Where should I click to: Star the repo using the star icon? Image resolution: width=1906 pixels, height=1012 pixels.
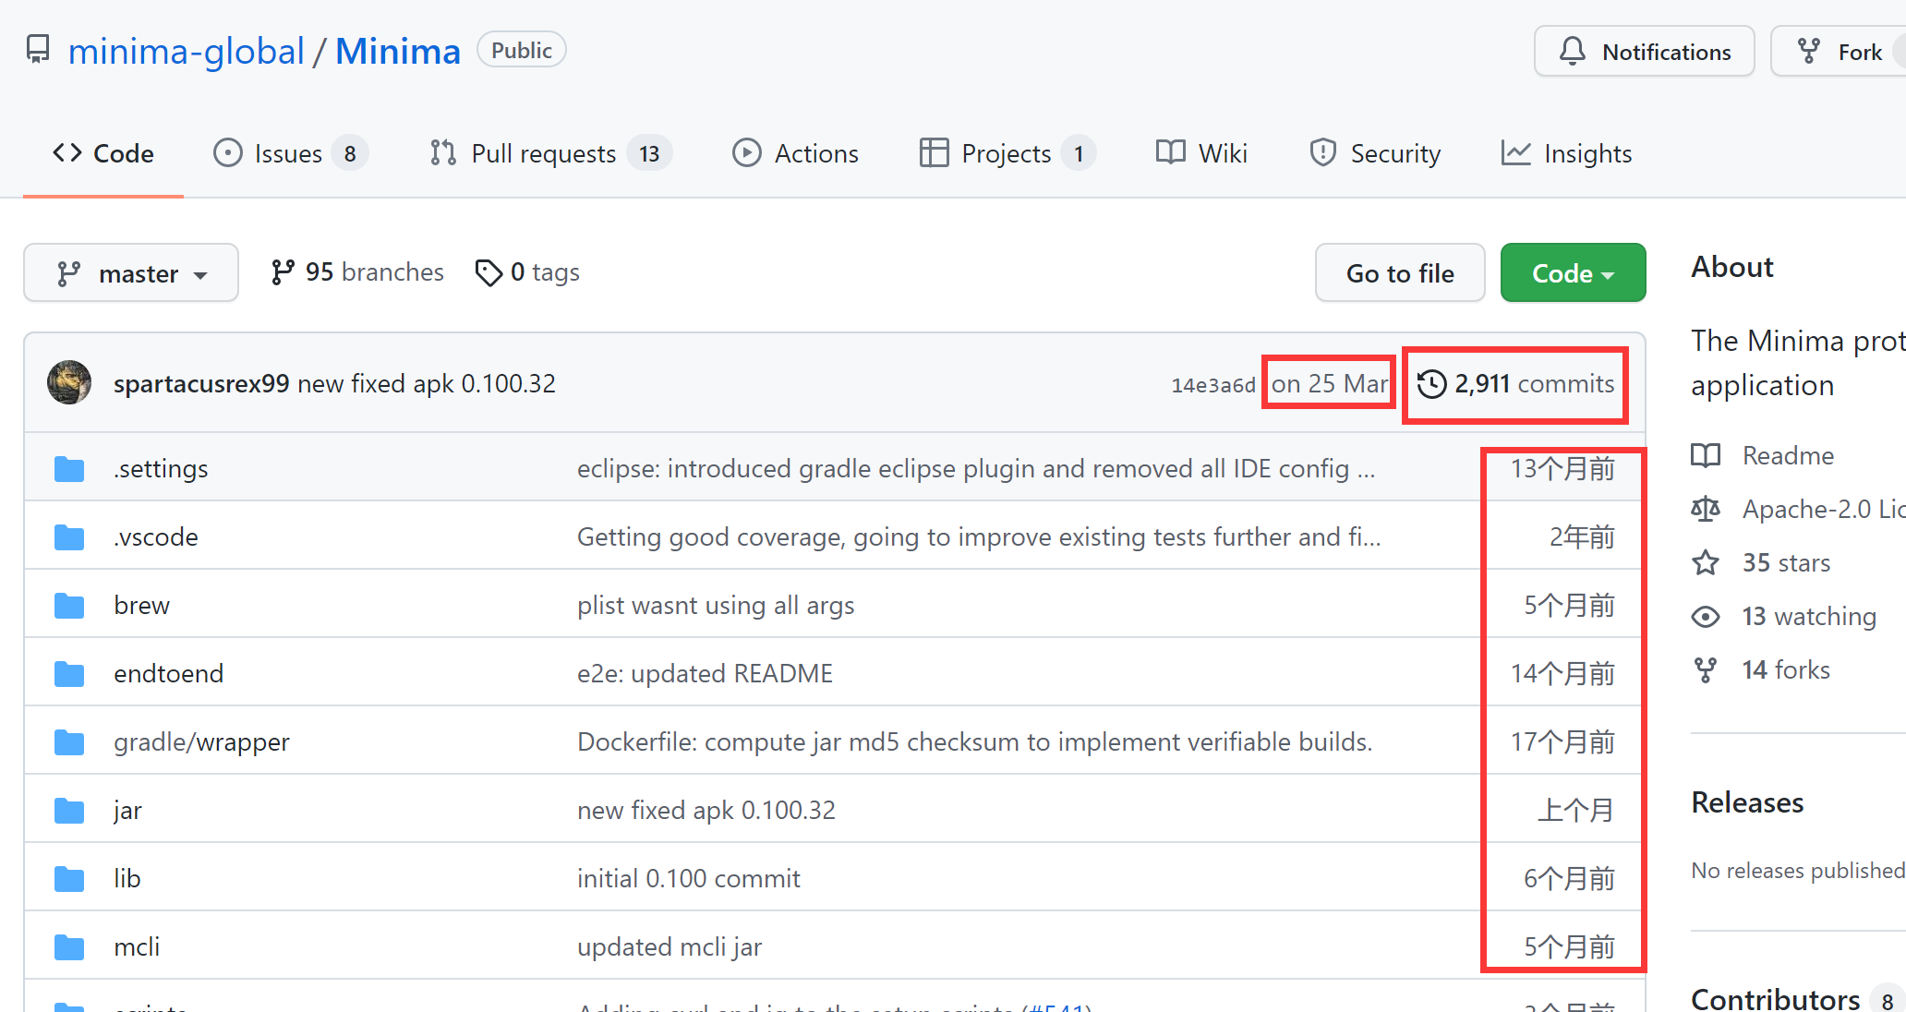(1706, 562)
